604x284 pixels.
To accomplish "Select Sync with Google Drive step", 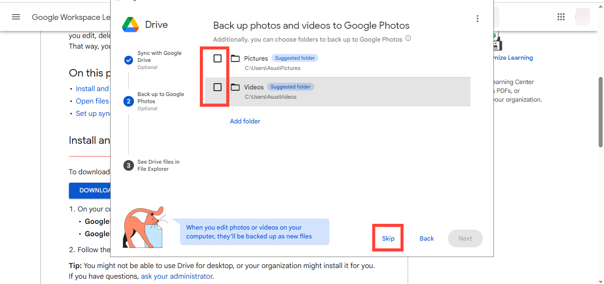I will 159,60.
